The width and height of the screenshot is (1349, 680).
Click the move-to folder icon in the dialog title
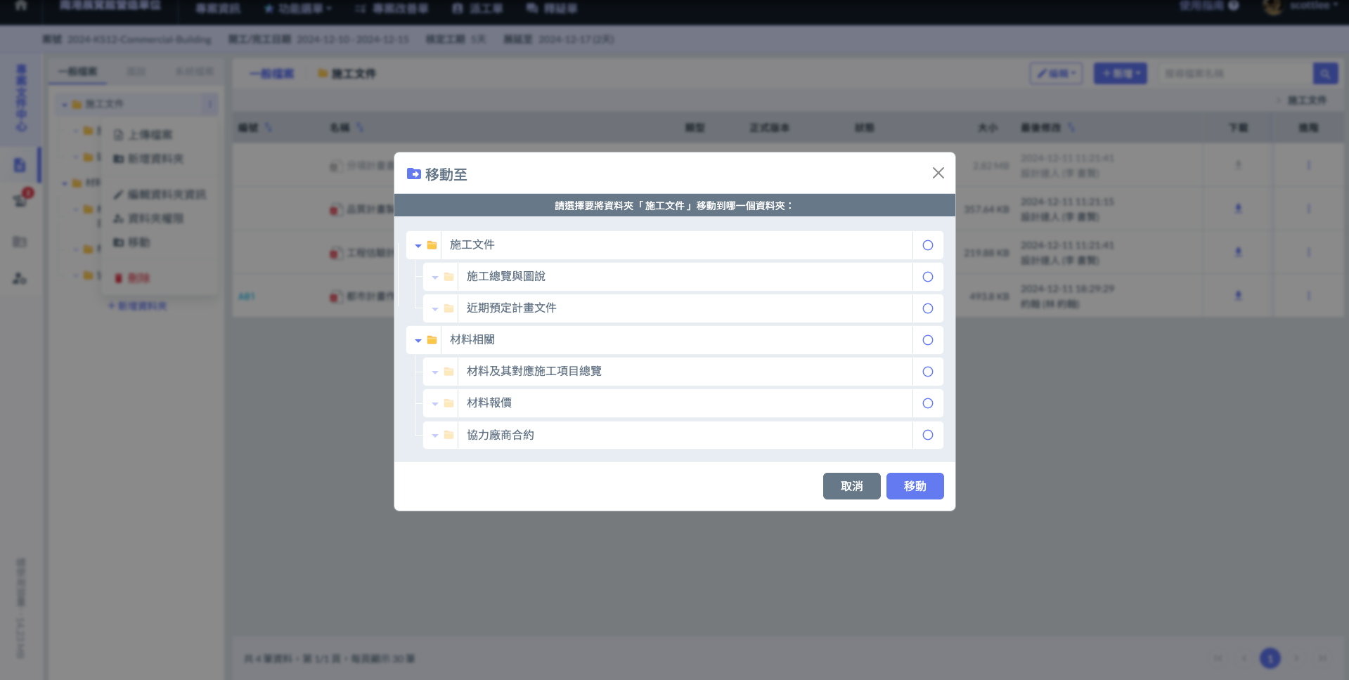(414, 174)
